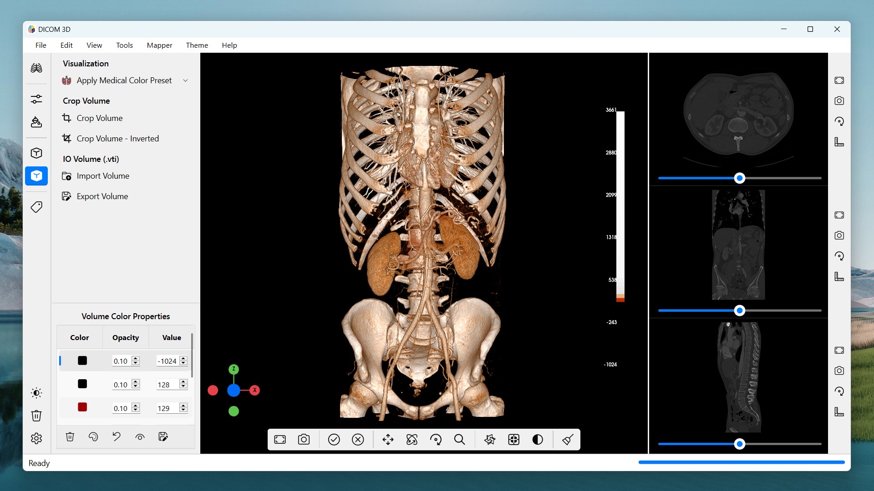Open the ribcage icon in sidebar
Viewport: 874px width, 491px height.
pyautogui.click(x=36, y=68)
